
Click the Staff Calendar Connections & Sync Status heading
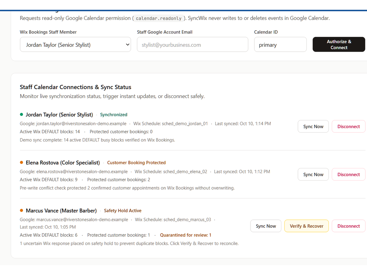tap(76, 87)
